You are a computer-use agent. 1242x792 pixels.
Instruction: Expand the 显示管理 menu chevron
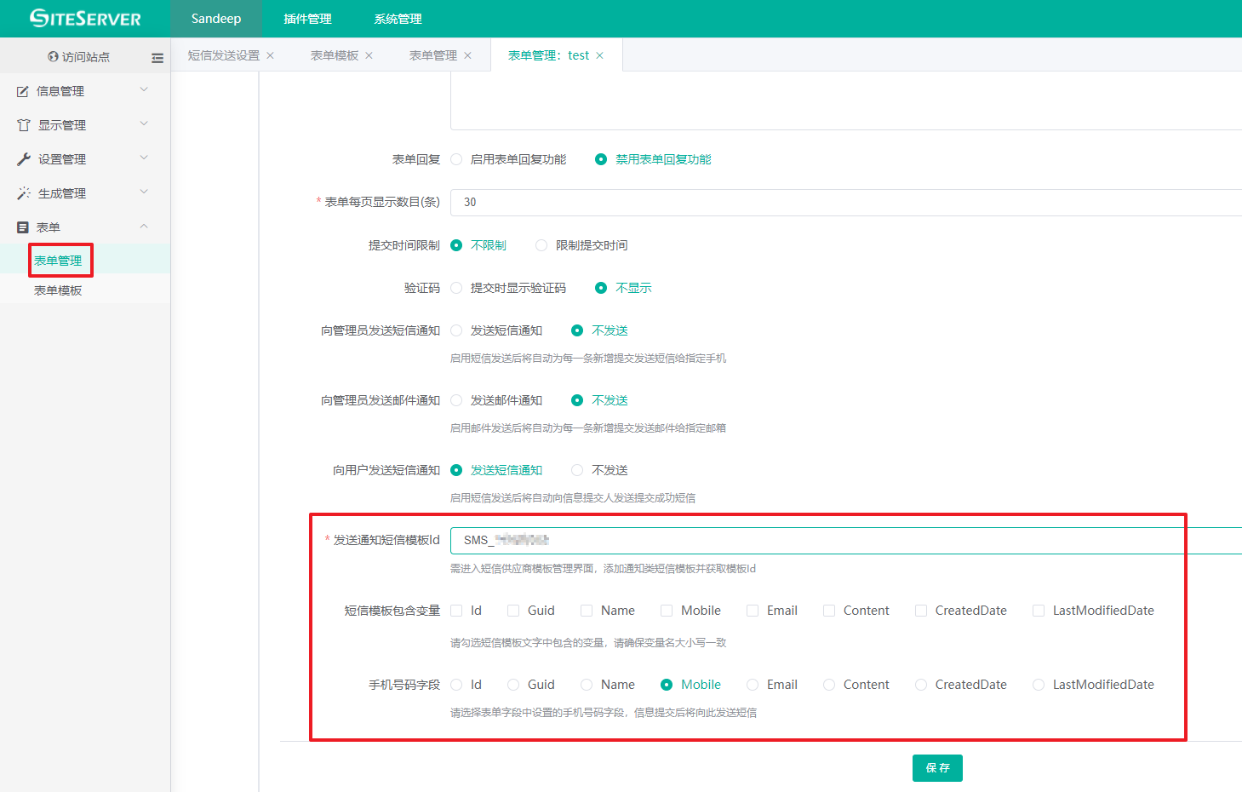(x=144, y=123)
